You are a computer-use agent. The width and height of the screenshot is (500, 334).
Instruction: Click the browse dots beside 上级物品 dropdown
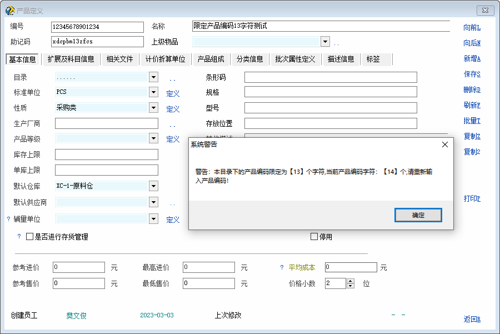(337, 43)
